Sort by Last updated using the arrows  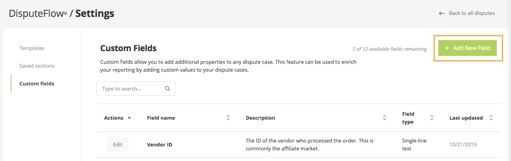click(491, 118)
